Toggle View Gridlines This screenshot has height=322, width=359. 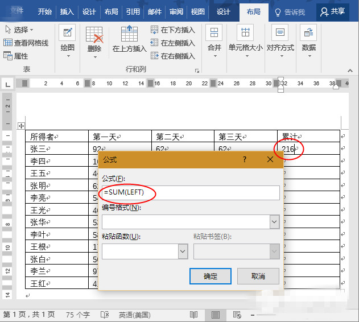coord(26,43)
